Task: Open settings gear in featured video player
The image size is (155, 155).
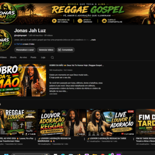Action: pos(41,93)
